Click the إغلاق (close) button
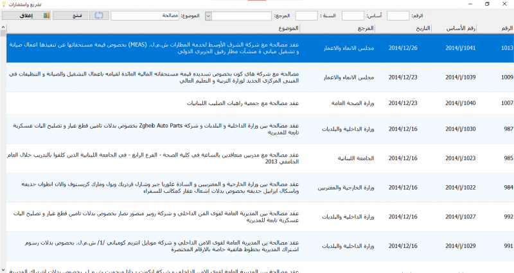Screen dimensions: 514x273 26,15
